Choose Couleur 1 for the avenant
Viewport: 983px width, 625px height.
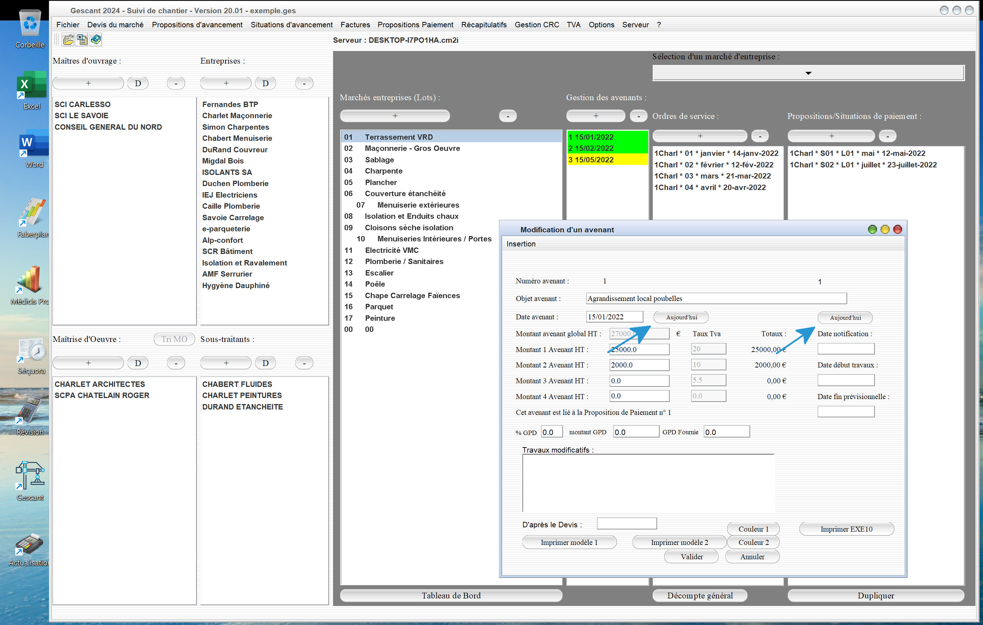pos(753,529)
